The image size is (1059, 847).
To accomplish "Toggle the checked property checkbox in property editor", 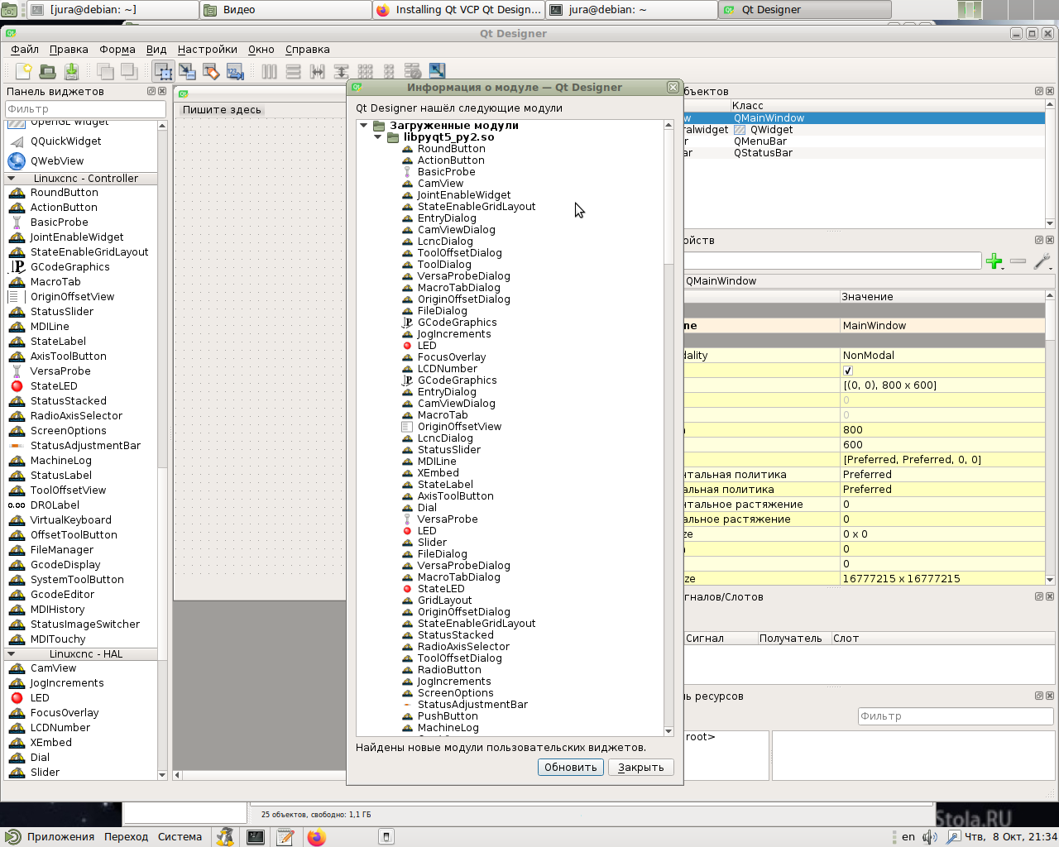I will click(x=847, y=371).
